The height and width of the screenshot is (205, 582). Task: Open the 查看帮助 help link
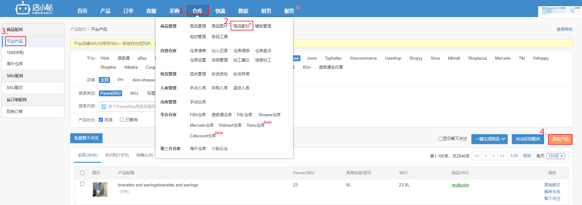tap(564, 29)
